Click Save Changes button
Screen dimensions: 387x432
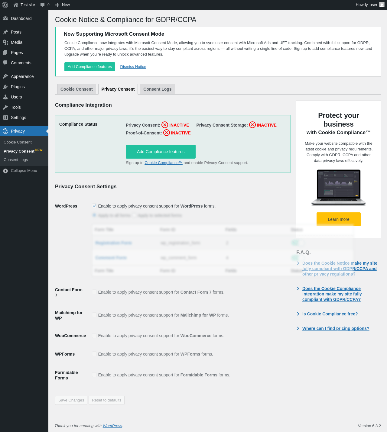click(71, 400)
